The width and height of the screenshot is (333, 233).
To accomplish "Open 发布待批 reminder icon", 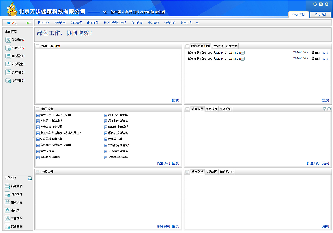I will 8,72.
